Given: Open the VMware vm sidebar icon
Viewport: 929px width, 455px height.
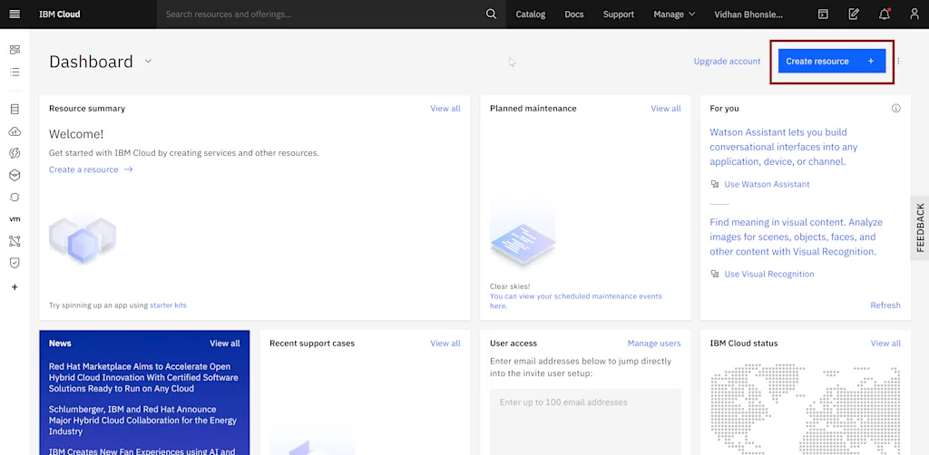Looking at the screenshot, I should [15, 219].
